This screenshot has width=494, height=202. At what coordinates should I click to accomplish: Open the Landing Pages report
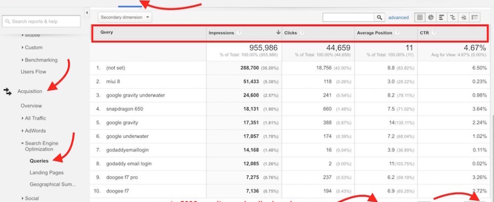click(x=46, y=173)
